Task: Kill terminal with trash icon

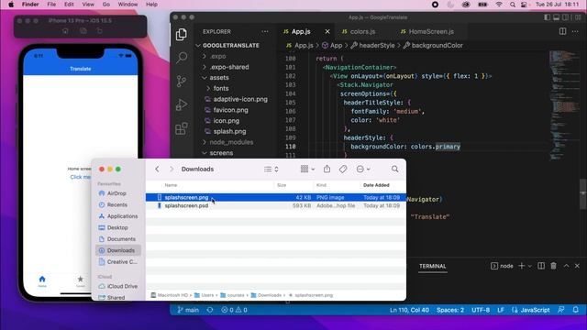Action: click(553, 266)
